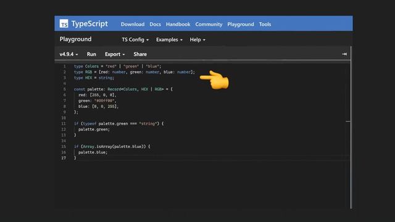Image resolution: width=395 pixels, height=222 pixels.
Task: Visit the Community link
Action: (209, 24)
